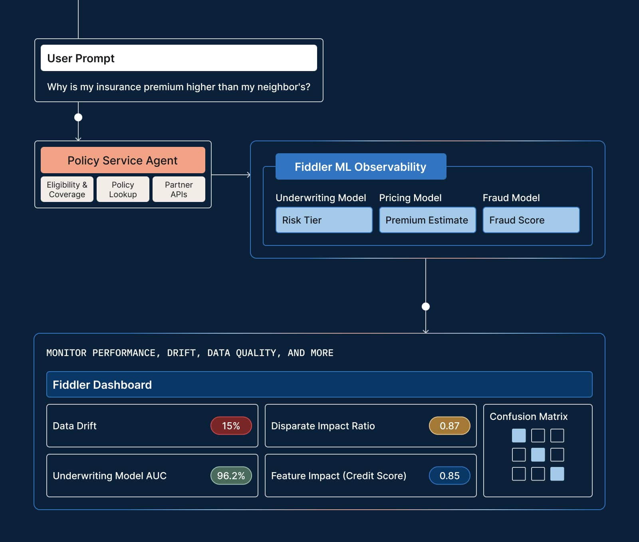Expand the Fiddler ML Observability panel

coord(360,167)
